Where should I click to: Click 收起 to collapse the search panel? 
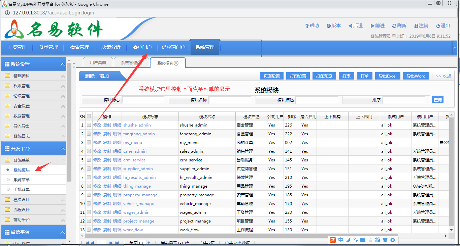(x=447, y=76)
